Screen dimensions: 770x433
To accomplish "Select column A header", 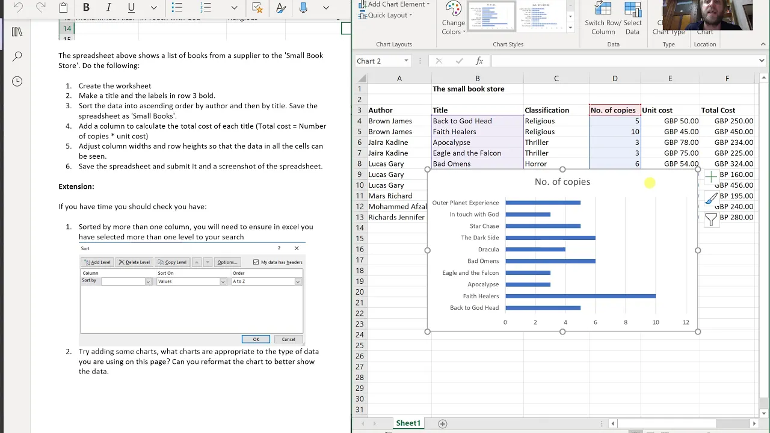I will click(399, 78).
